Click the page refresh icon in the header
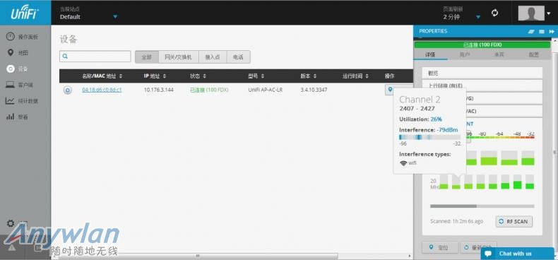 pos(494,13)
